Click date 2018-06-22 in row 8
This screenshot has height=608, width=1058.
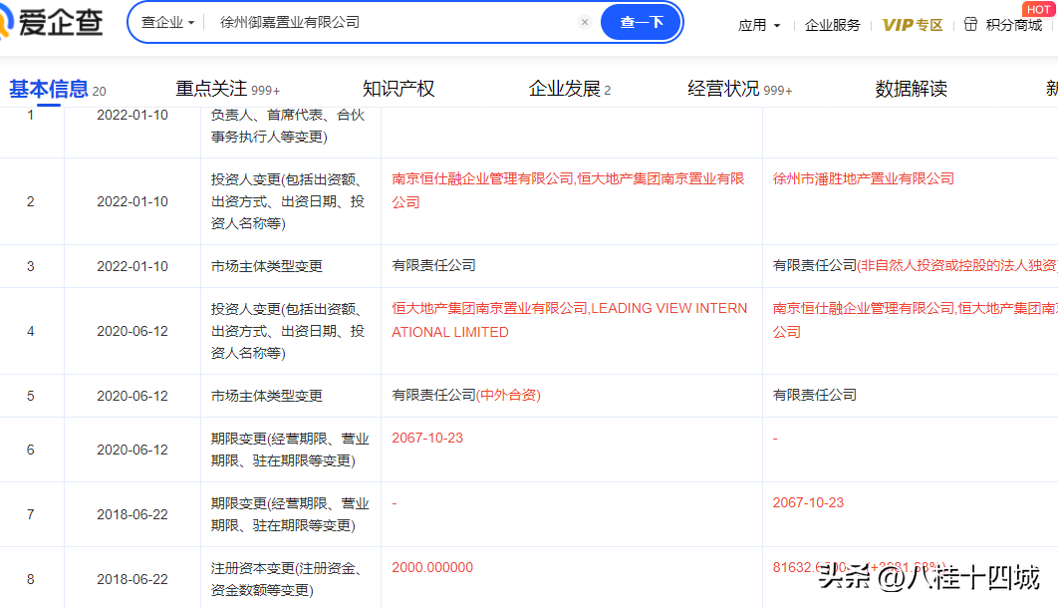click(132, 579)
